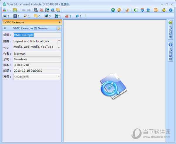Click the back arrow button
This screenshot has height=144, width=176.
(23, 10)
